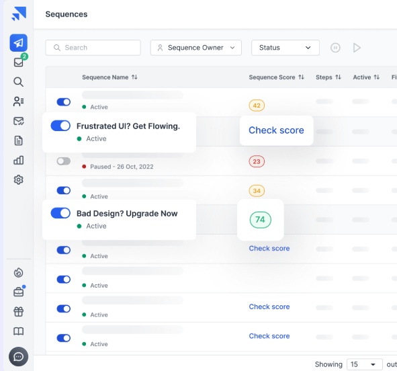Open 'Bad Design? Upgrade Now' sequence
Image resolution: width=397 pixels, height=371 pixels.
tap(127, 214)
